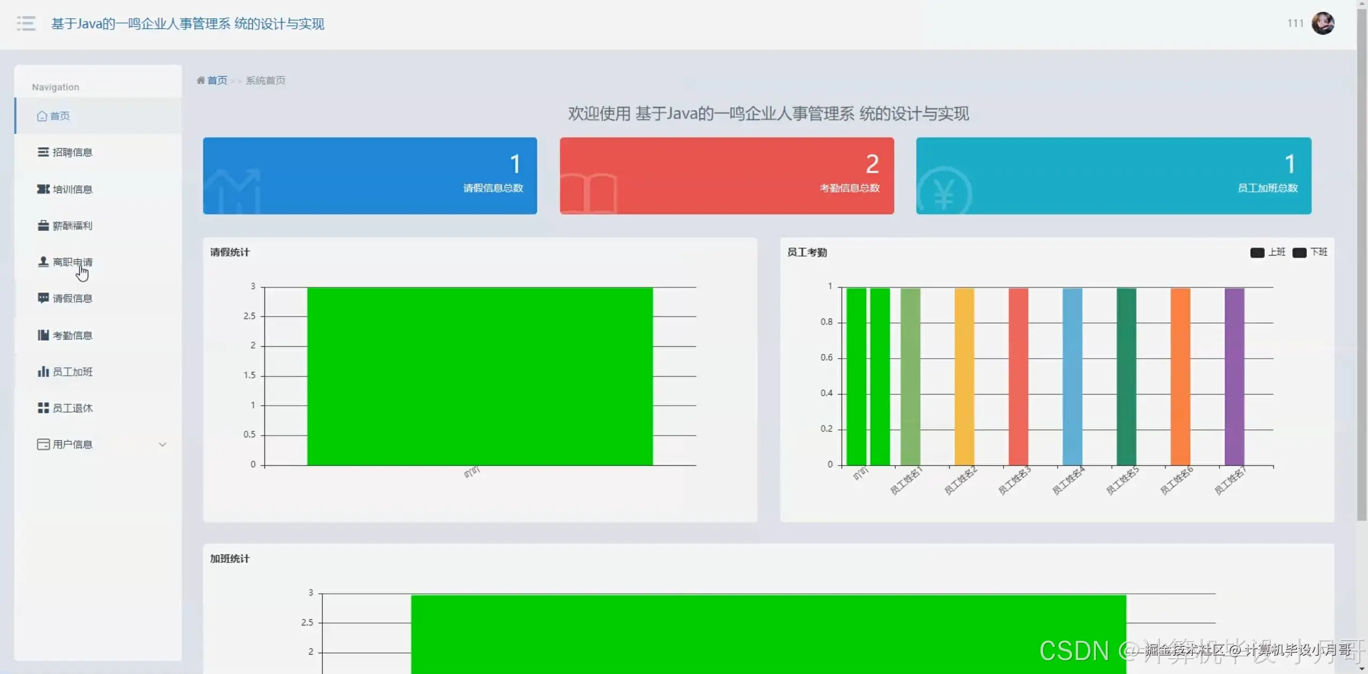Image resolution: width=1368 pixels, height=674 pixels.
Task: Click the red 考勤信息总数 card
Action: point(726,176)
